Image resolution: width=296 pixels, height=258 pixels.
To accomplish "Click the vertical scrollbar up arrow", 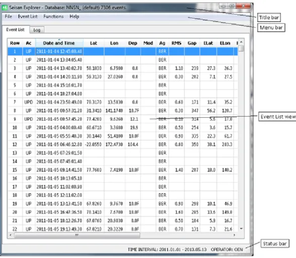I will click(x=241, y=42).
